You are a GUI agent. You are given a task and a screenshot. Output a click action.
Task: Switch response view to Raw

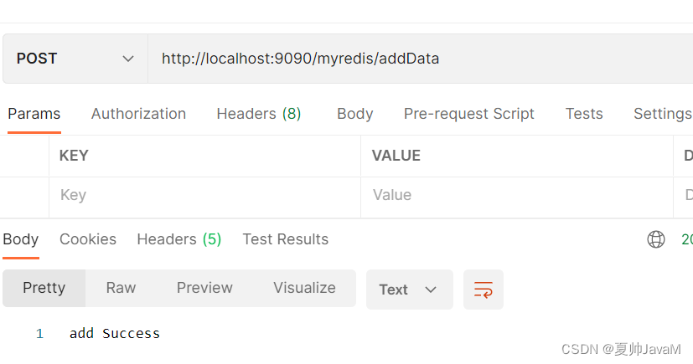121,288
